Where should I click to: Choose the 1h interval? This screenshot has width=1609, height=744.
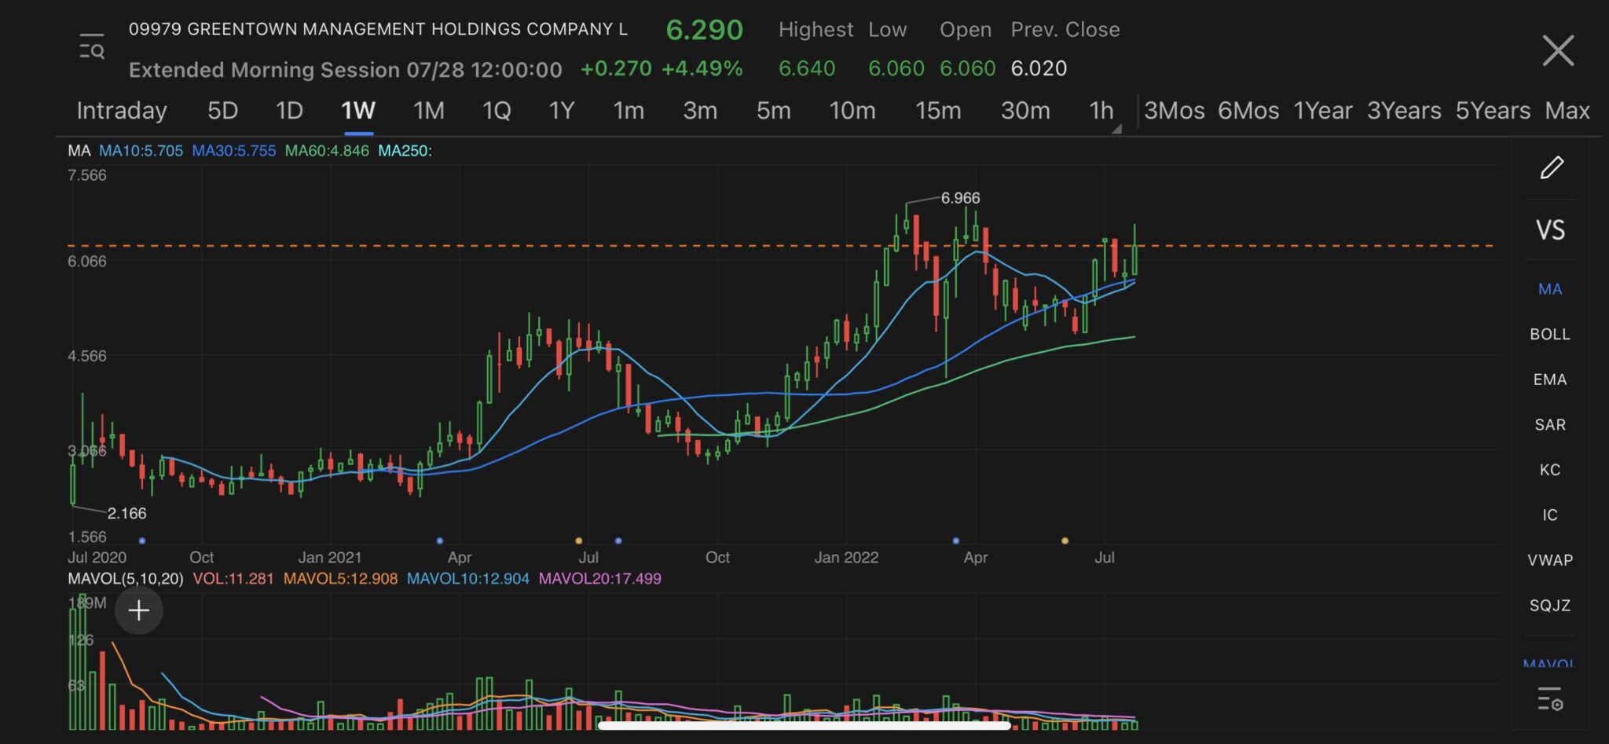pyautogui.click(x=1101, y=111)
